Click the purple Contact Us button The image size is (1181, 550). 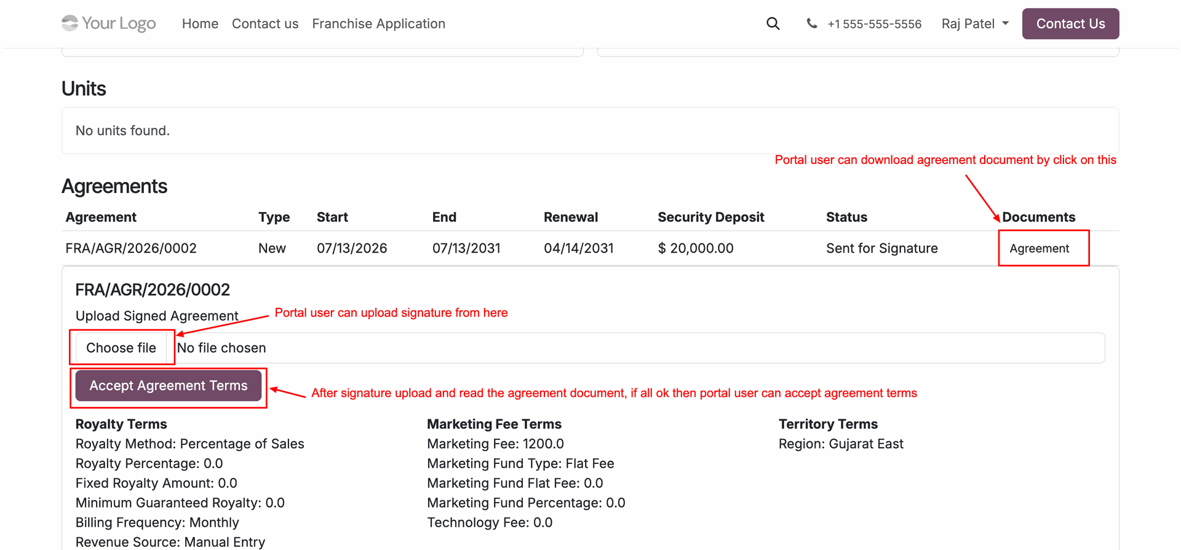1070,24
